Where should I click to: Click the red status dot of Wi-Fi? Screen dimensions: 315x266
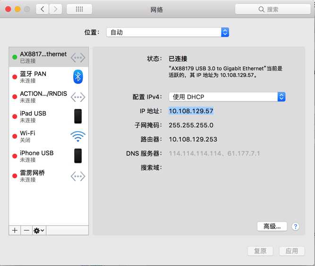tap(15, 136)
